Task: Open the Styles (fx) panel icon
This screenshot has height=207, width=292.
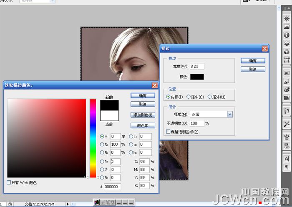Action: pyautogui.click(x=287, y=81)
